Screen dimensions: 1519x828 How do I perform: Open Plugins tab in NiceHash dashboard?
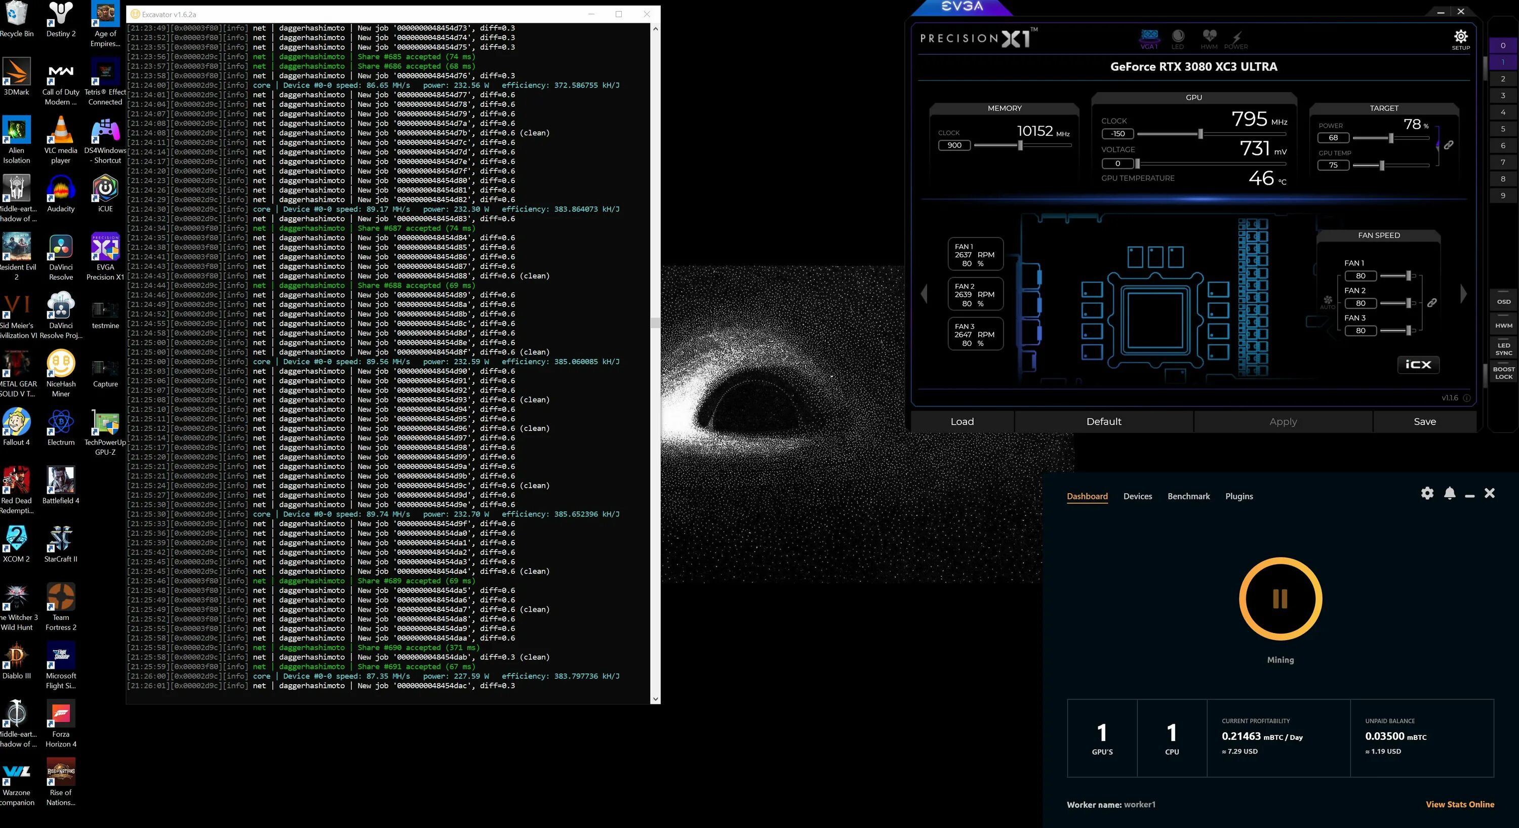coord(1238,497)
